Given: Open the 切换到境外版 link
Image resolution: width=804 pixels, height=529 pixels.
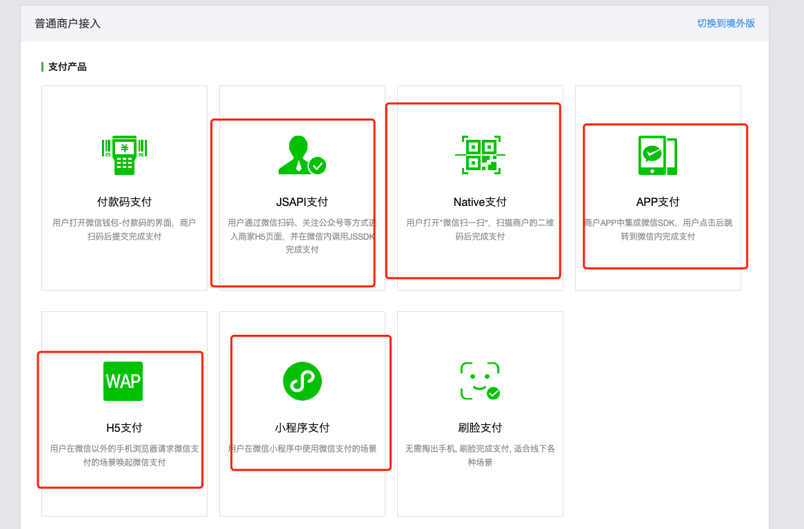Looking at the screenshot, I should pos(724,23).
